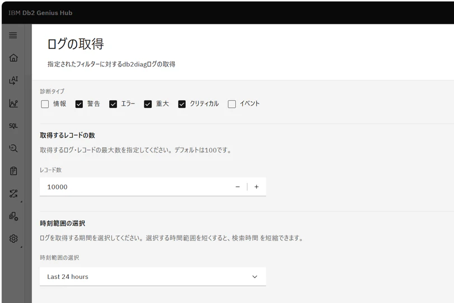The height and width of the screenshot is (303, 454).
Task: Open the hamburger navigation menu
Action: (x=13, y=35)
